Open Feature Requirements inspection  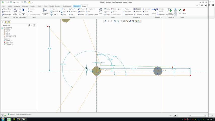[170, 12]
